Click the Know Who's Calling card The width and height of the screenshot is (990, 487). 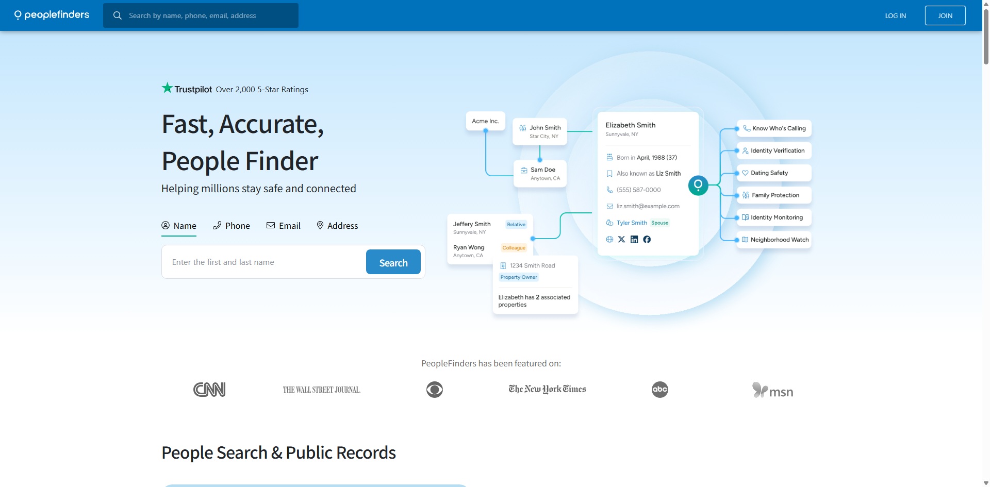[774, 128]
